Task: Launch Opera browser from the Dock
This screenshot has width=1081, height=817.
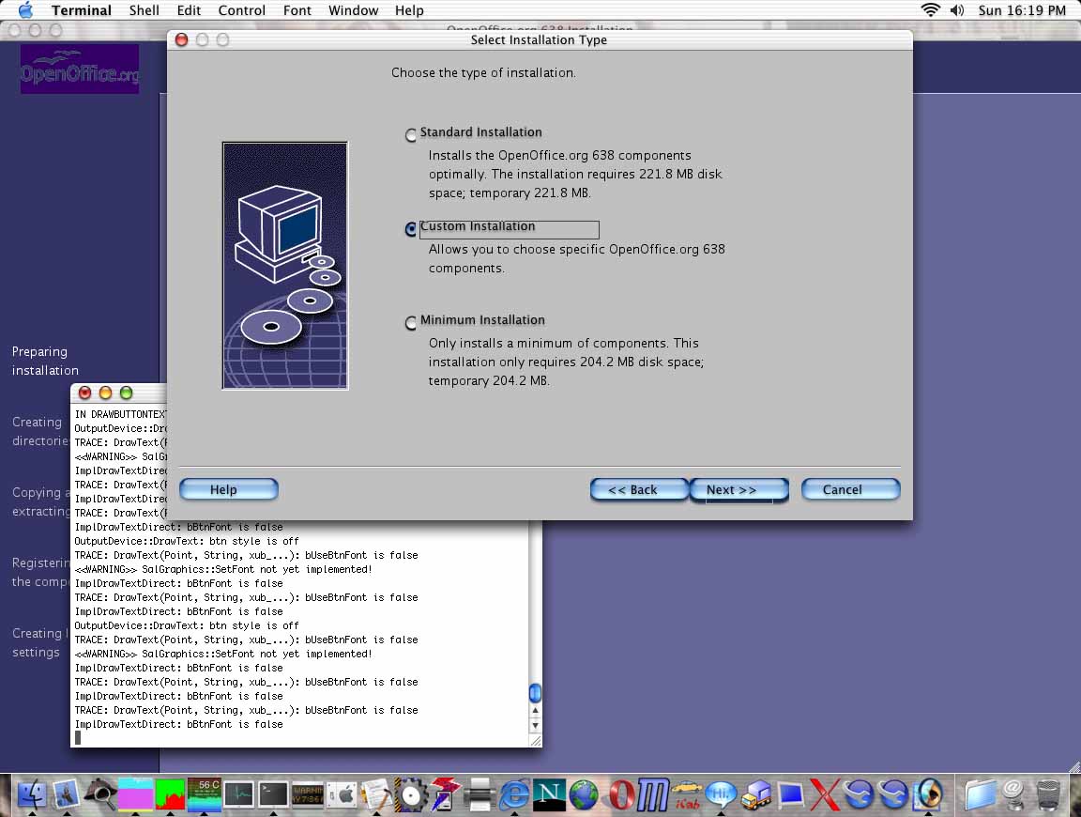Action: point(620,794)
